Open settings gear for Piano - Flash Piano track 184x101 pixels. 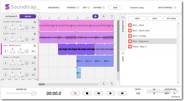pyautogui.click(x=35, y=69)
